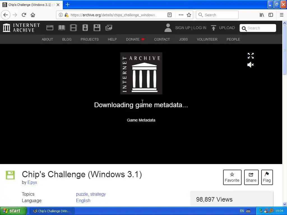Bookmark this page with the star

(189, 15)
